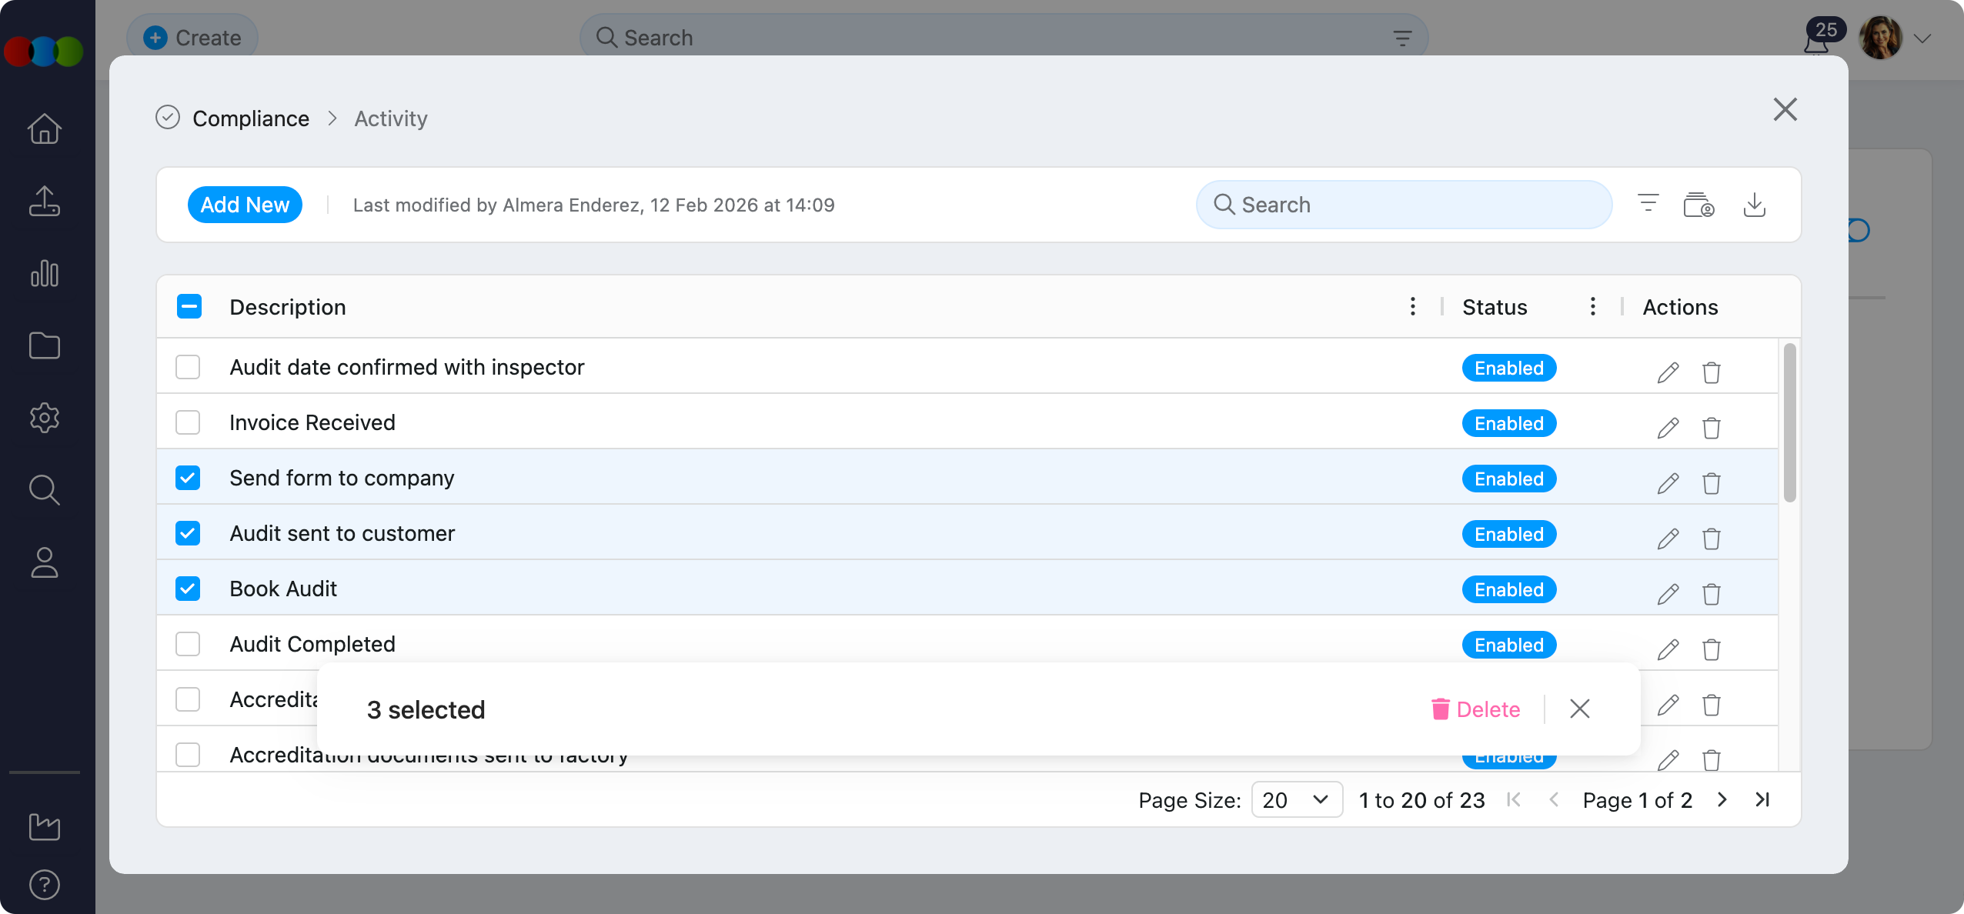Open the Help question-mark icon
The height and width of the screenshot is (914, 1964).
click(44, 885)
